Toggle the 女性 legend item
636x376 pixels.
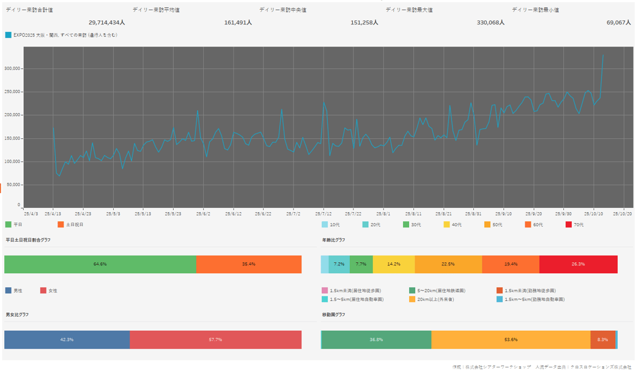point(43,290)
